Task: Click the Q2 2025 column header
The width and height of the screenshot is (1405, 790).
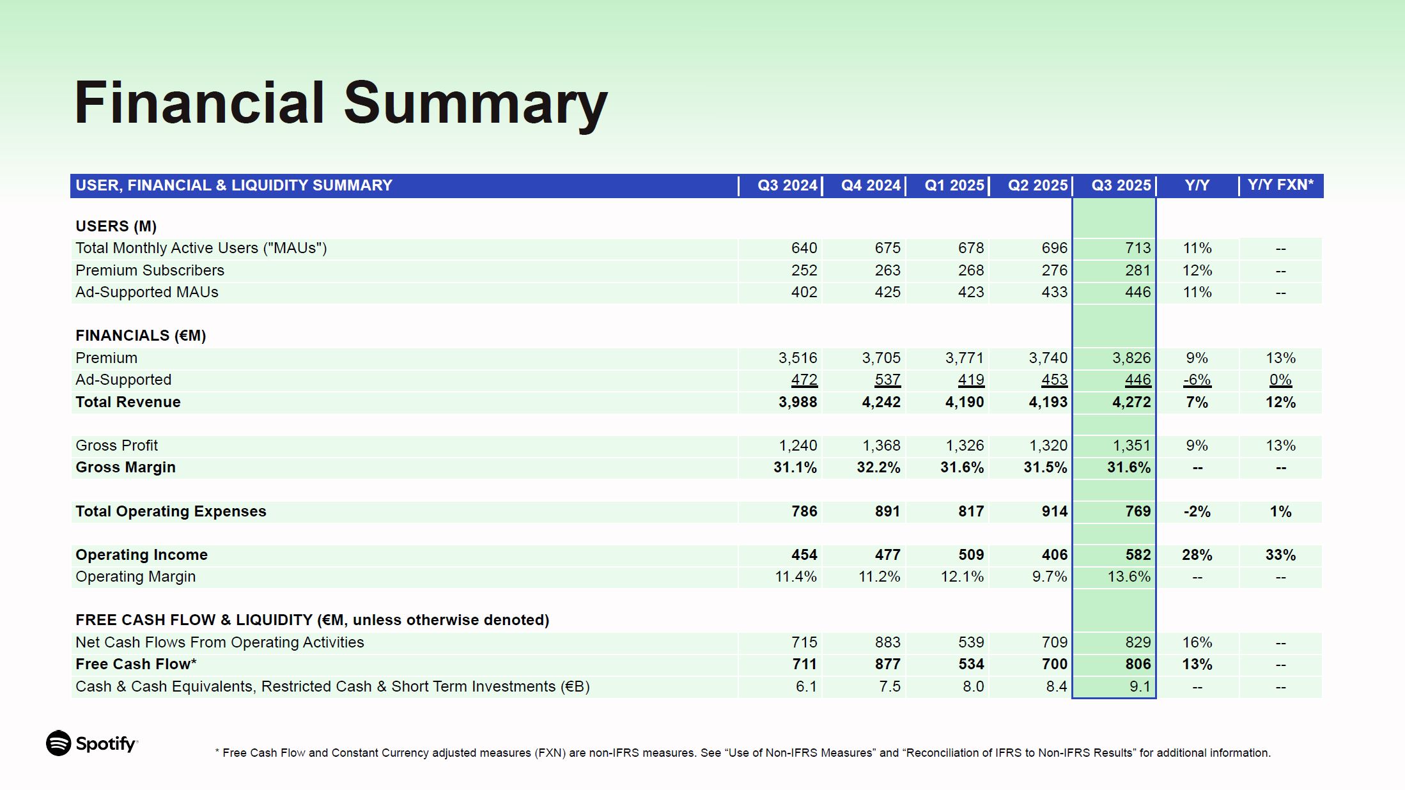Action: tap(1037, 185)
